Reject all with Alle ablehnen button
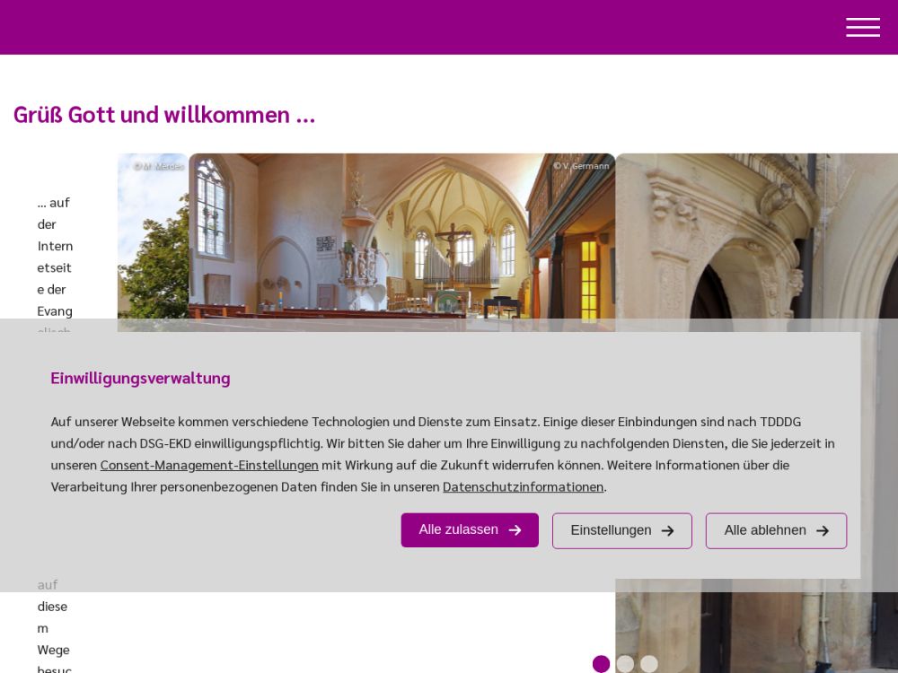This screenshot has height=673, width=898. [765, 530]
